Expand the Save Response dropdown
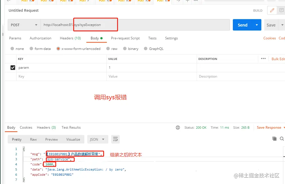Screen dimensions: 285x184 pyautogui.click(x=284, y=128)
